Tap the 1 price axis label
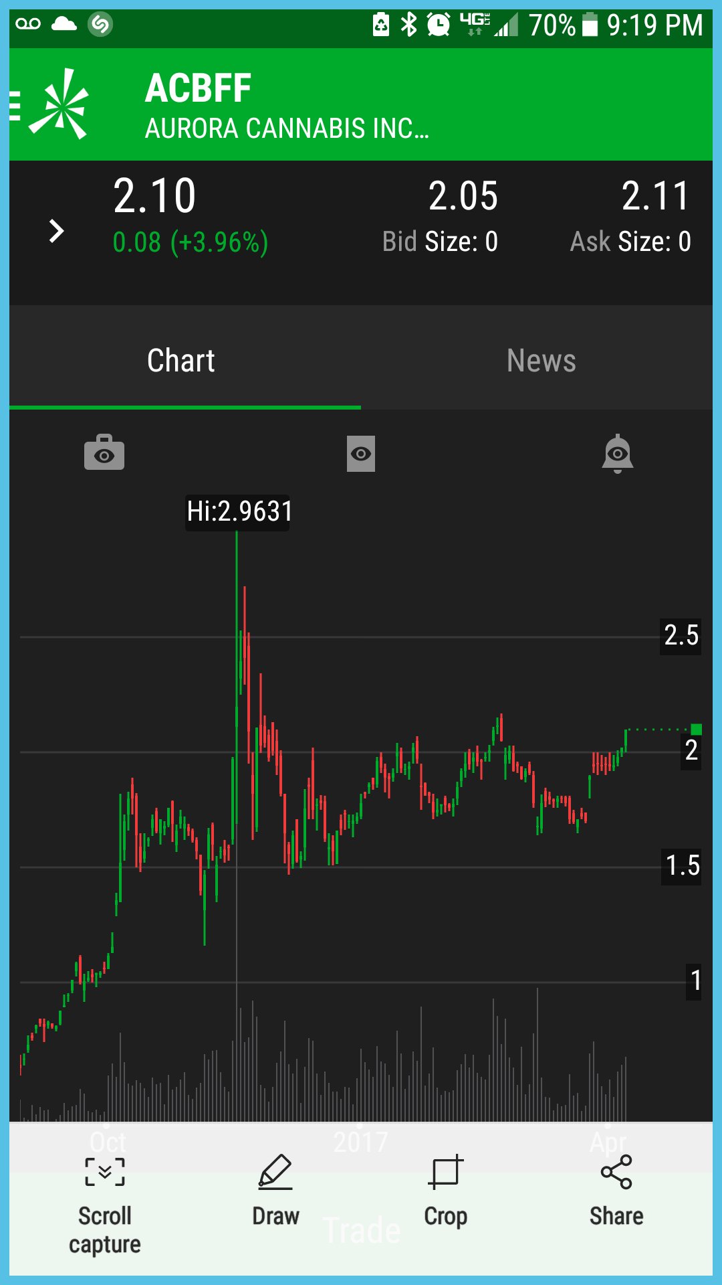This screenshot has height=1285, width=722. [695, 981]
